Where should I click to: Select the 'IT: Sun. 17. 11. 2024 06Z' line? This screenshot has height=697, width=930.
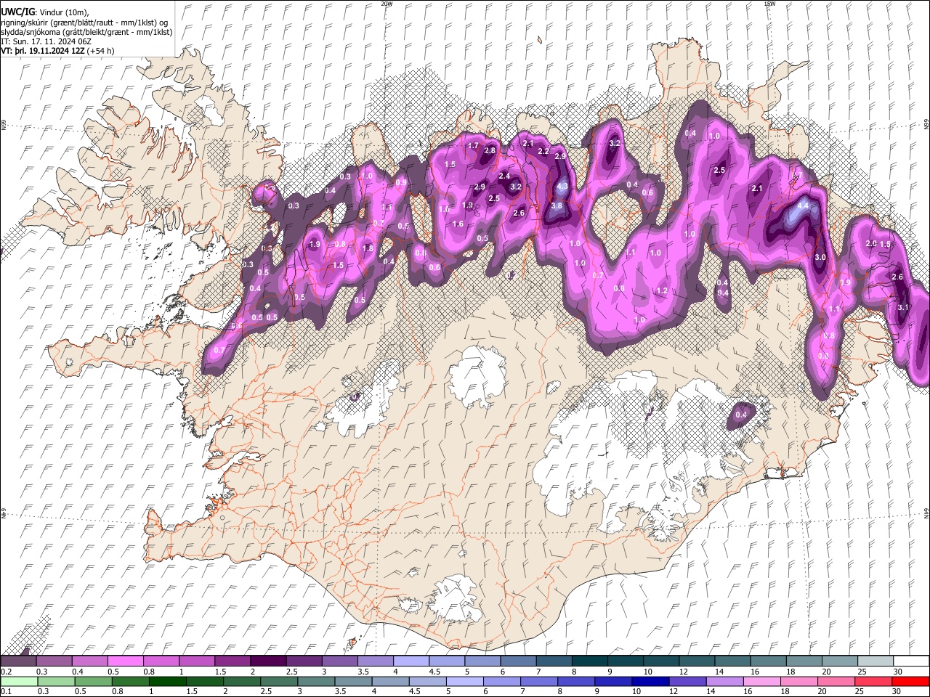pyautogui.click(x=46, y=41)
